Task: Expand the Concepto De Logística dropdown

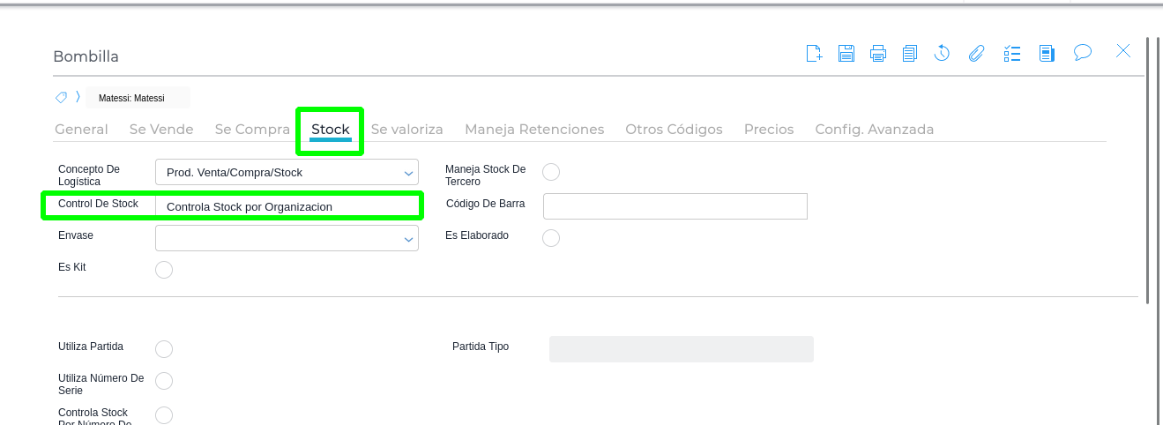Action: click(x=287, y=172)
